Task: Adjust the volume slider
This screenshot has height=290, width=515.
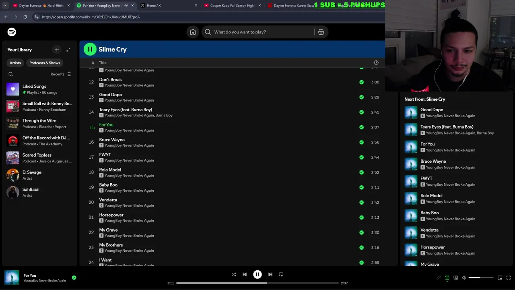Action: click(x=481, y=278)
